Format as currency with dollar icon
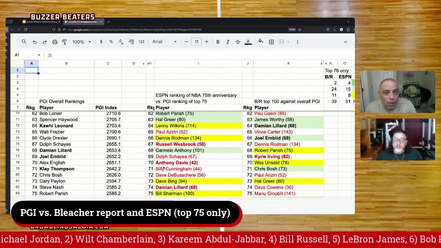Image resolution: width=441 pixels, height=248 pixels. (101, 42)
